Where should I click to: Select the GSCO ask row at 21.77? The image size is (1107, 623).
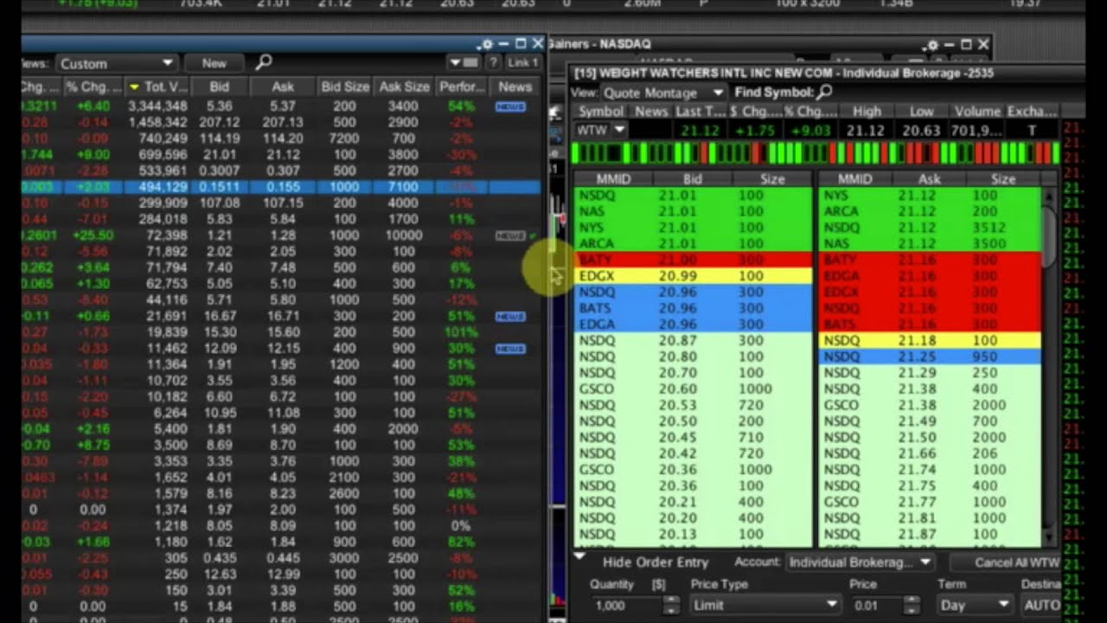point(930,502)
